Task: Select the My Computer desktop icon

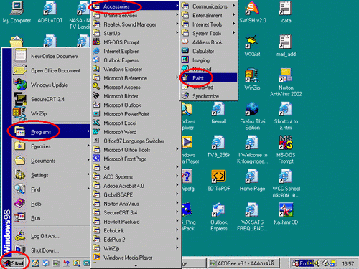Action: [x=17, y=12]
